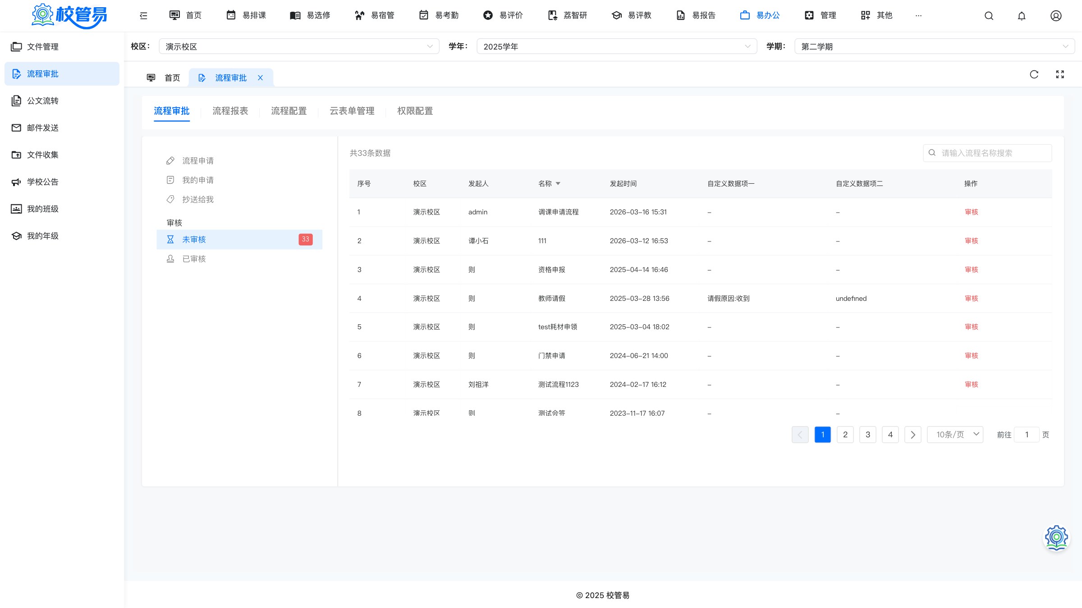Viewport: 1082px width, 608px height.
Task: Click the previous page left chevron
Action: pyautogui.click(x=800, y=435)
